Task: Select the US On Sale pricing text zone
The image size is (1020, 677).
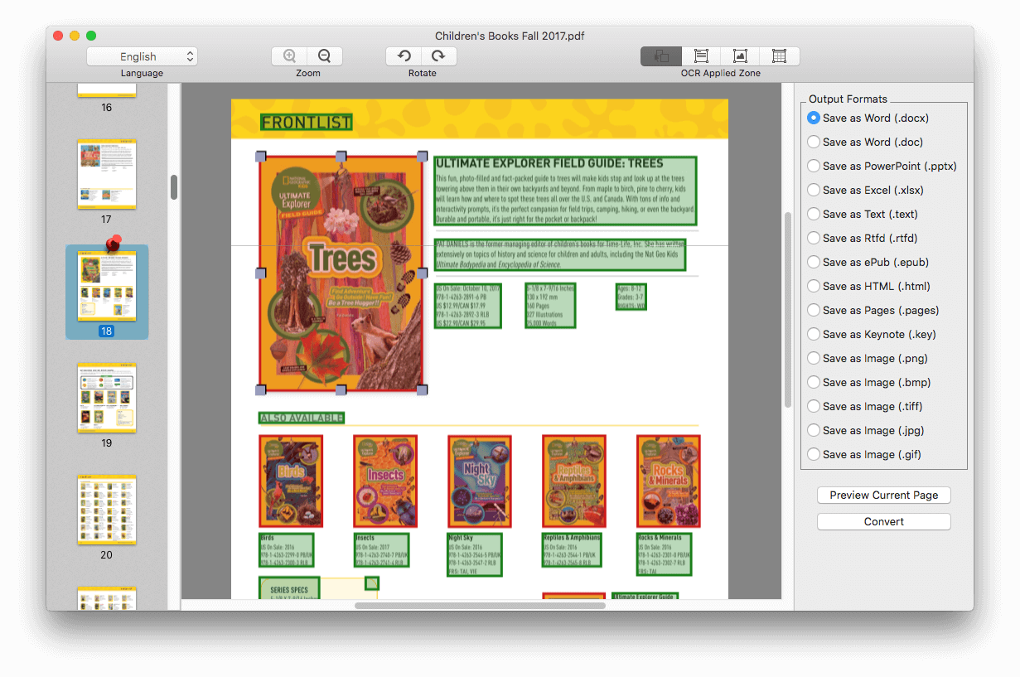Action: [x=468, y=306]
